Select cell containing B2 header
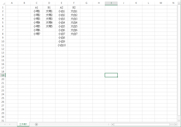This screenshot has height=127, width=181. click(74, 8)
